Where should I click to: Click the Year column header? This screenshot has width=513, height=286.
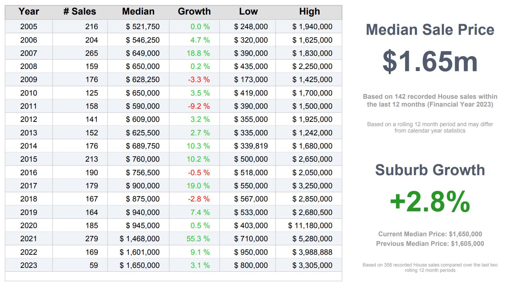(x=28, y=12)
